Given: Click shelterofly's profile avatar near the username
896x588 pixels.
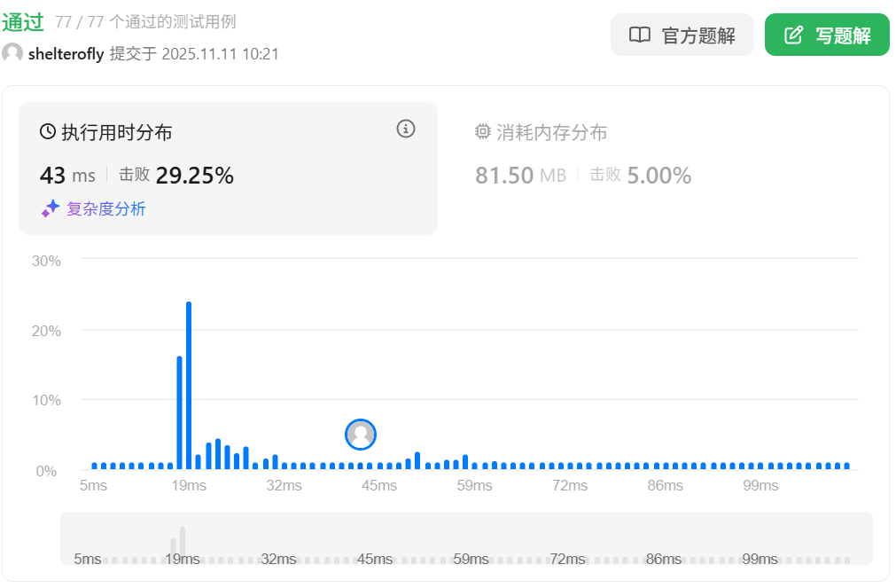Looking at the screenshot, I should 12,53.
